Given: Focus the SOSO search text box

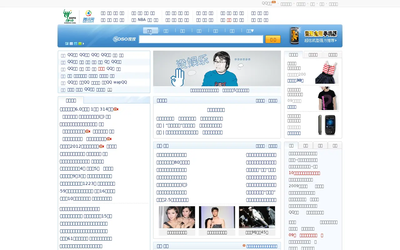Looking at the screenshot, I should click(201, 39).
